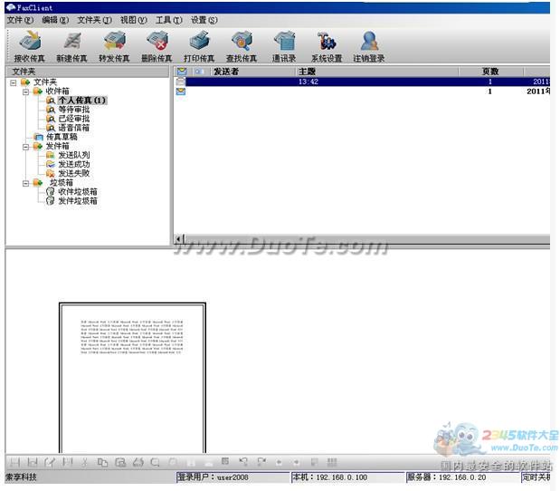Viewport: 560px width, 491px height.
Task: Click the 删除传真 (Delete Fax) toolbar icon
Action: (x=156, y=45)
